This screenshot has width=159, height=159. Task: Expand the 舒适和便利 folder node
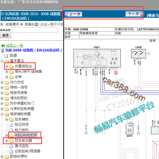2,157
